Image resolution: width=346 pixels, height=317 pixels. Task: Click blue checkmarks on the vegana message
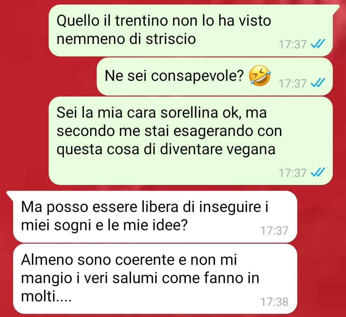click(x=318, y=172)
